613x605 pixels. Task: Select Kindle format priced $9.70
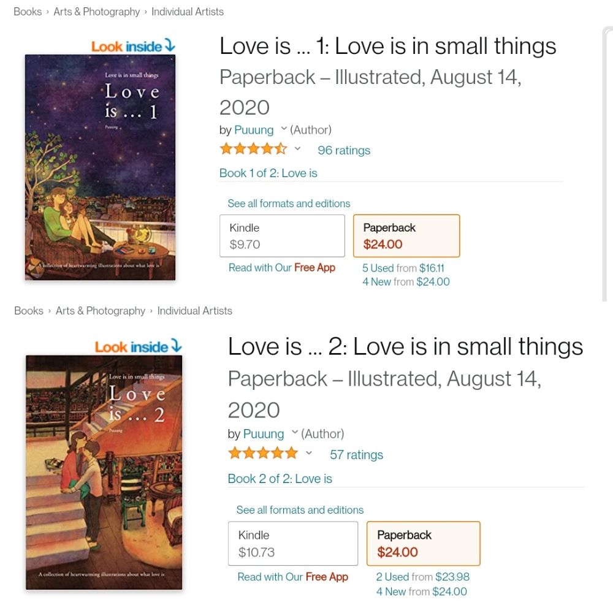282,236
